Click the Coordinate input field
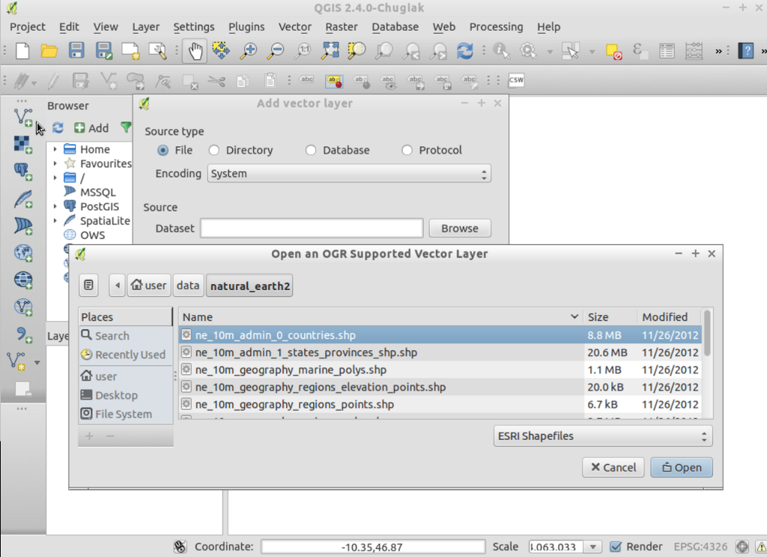Screen dimensions: 767x557 tap(373, 547)
